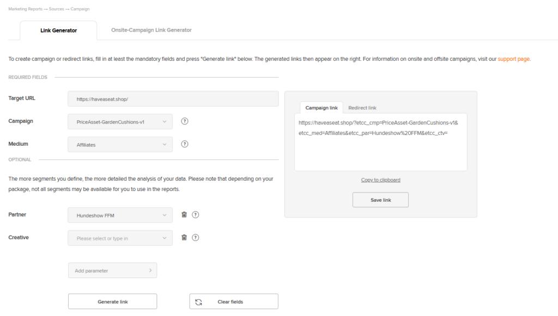Click into the Target URL input field
This screenshot has width=558, height=316.
coord(173,98)
